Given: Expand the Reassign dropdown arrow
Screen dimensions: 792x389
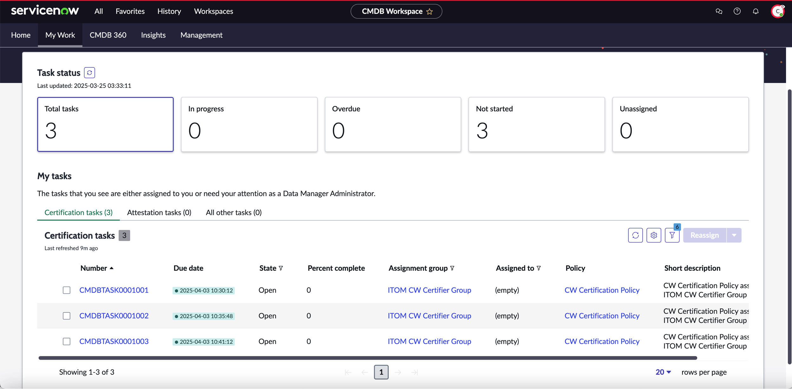Looking at the screenshot, I should [734, 235].
